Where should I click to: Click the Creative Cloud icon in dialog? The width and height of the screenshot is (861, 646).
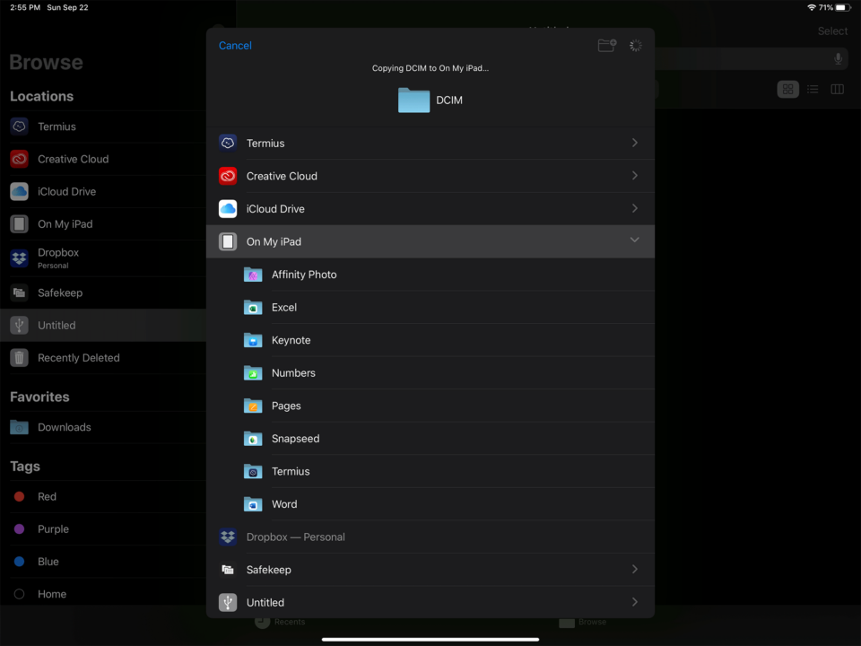(228, 176)
